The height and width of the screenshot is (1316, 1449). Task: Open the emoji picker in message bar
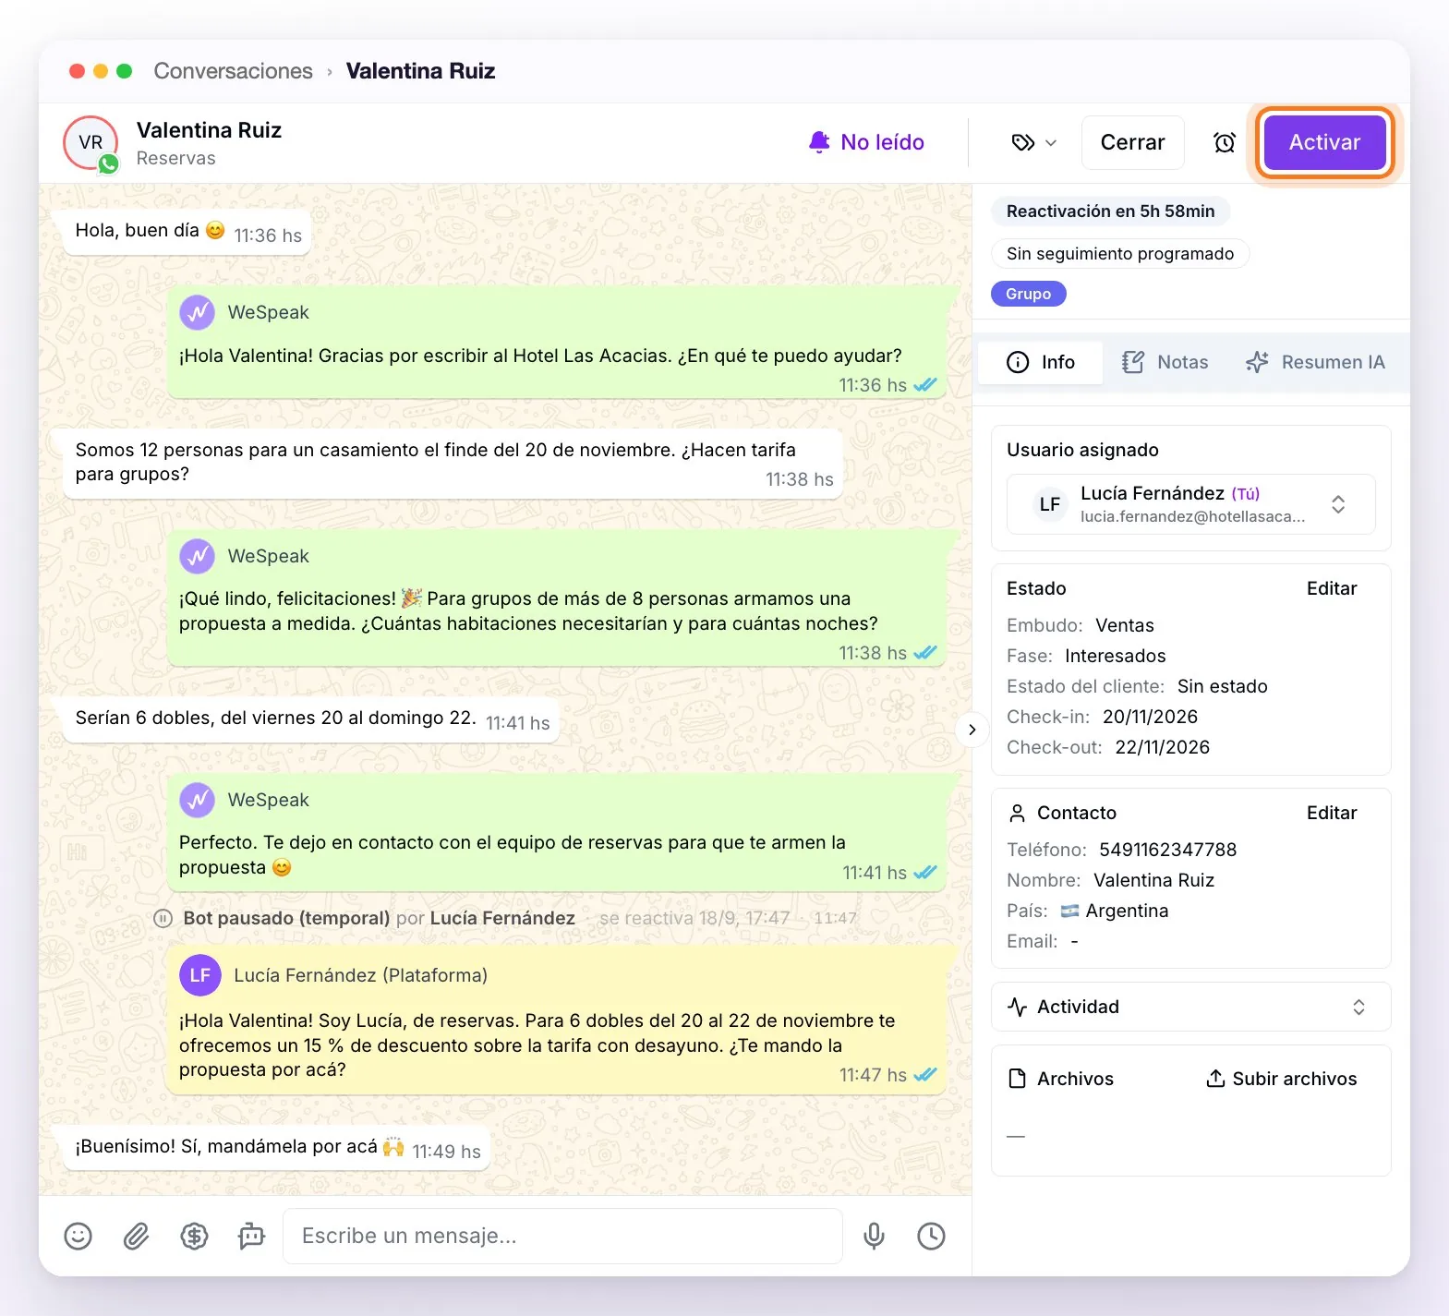pos(78,1236)
